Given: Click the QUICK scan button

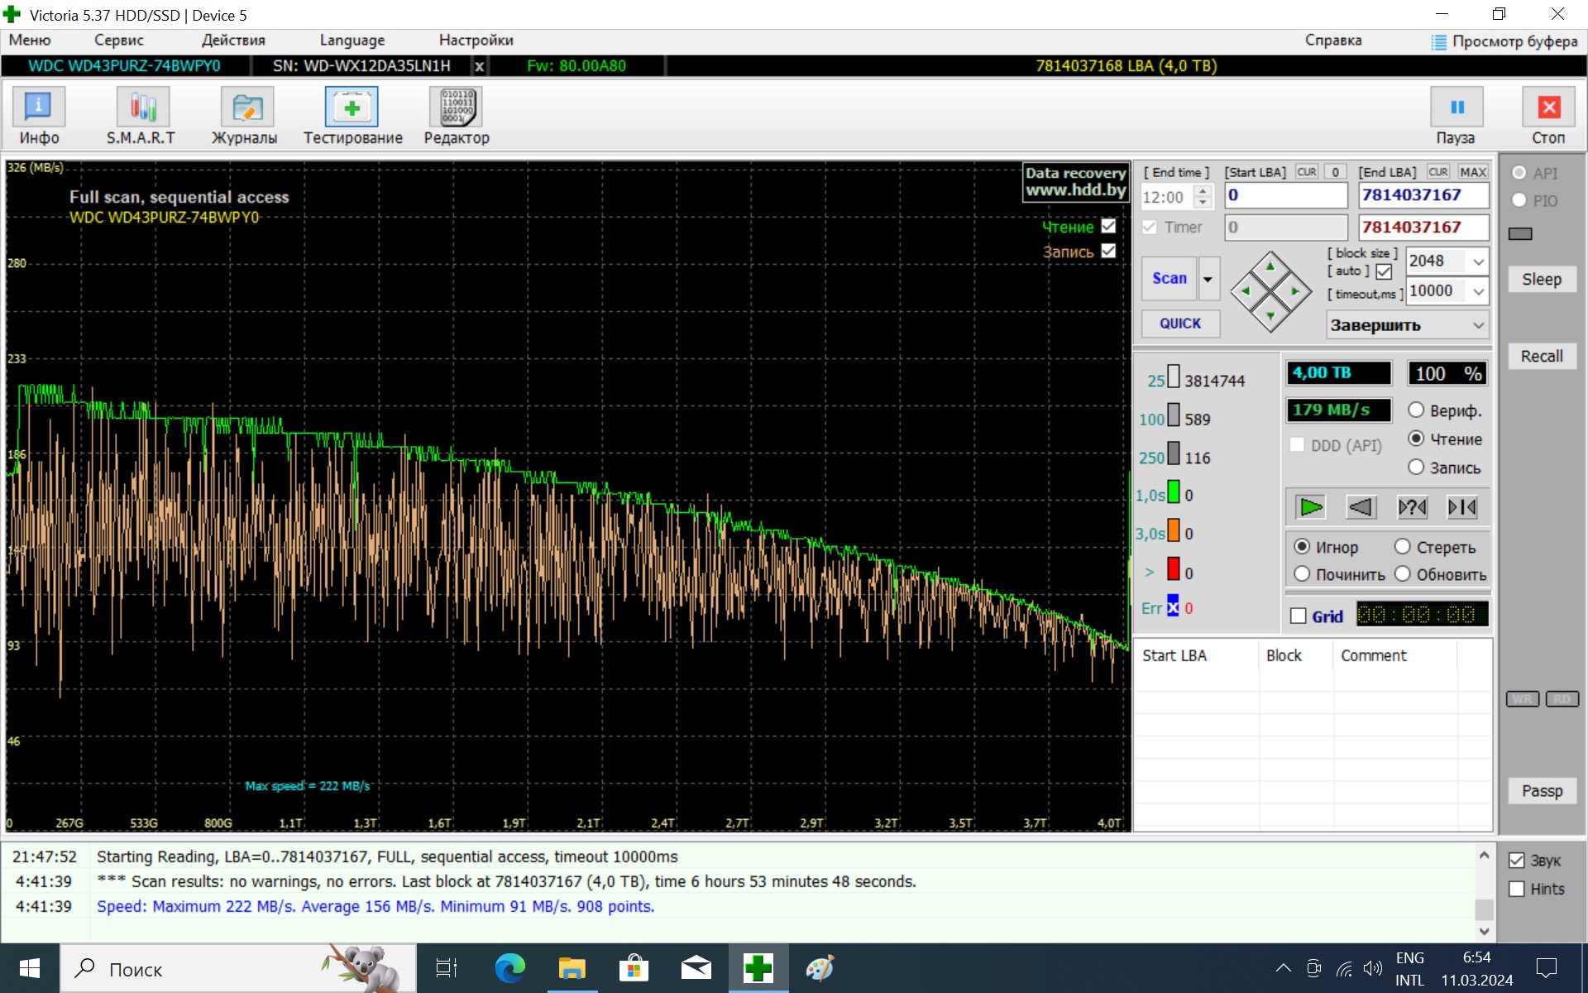Looking at the screenshot, I should 1179,324.
